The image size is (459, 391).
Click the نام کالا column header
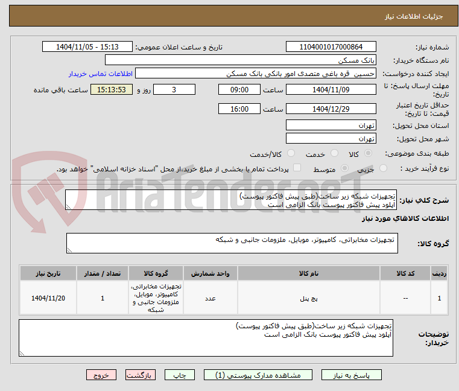(309, 273)
